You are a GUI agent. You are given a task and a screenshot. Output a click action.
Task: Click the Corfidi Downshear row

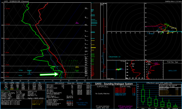[60, 104]
